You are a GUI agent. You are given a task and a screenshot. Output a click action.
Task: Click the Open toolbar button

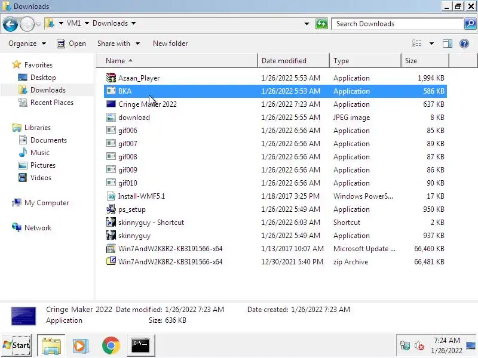click(x=71, y=44)
